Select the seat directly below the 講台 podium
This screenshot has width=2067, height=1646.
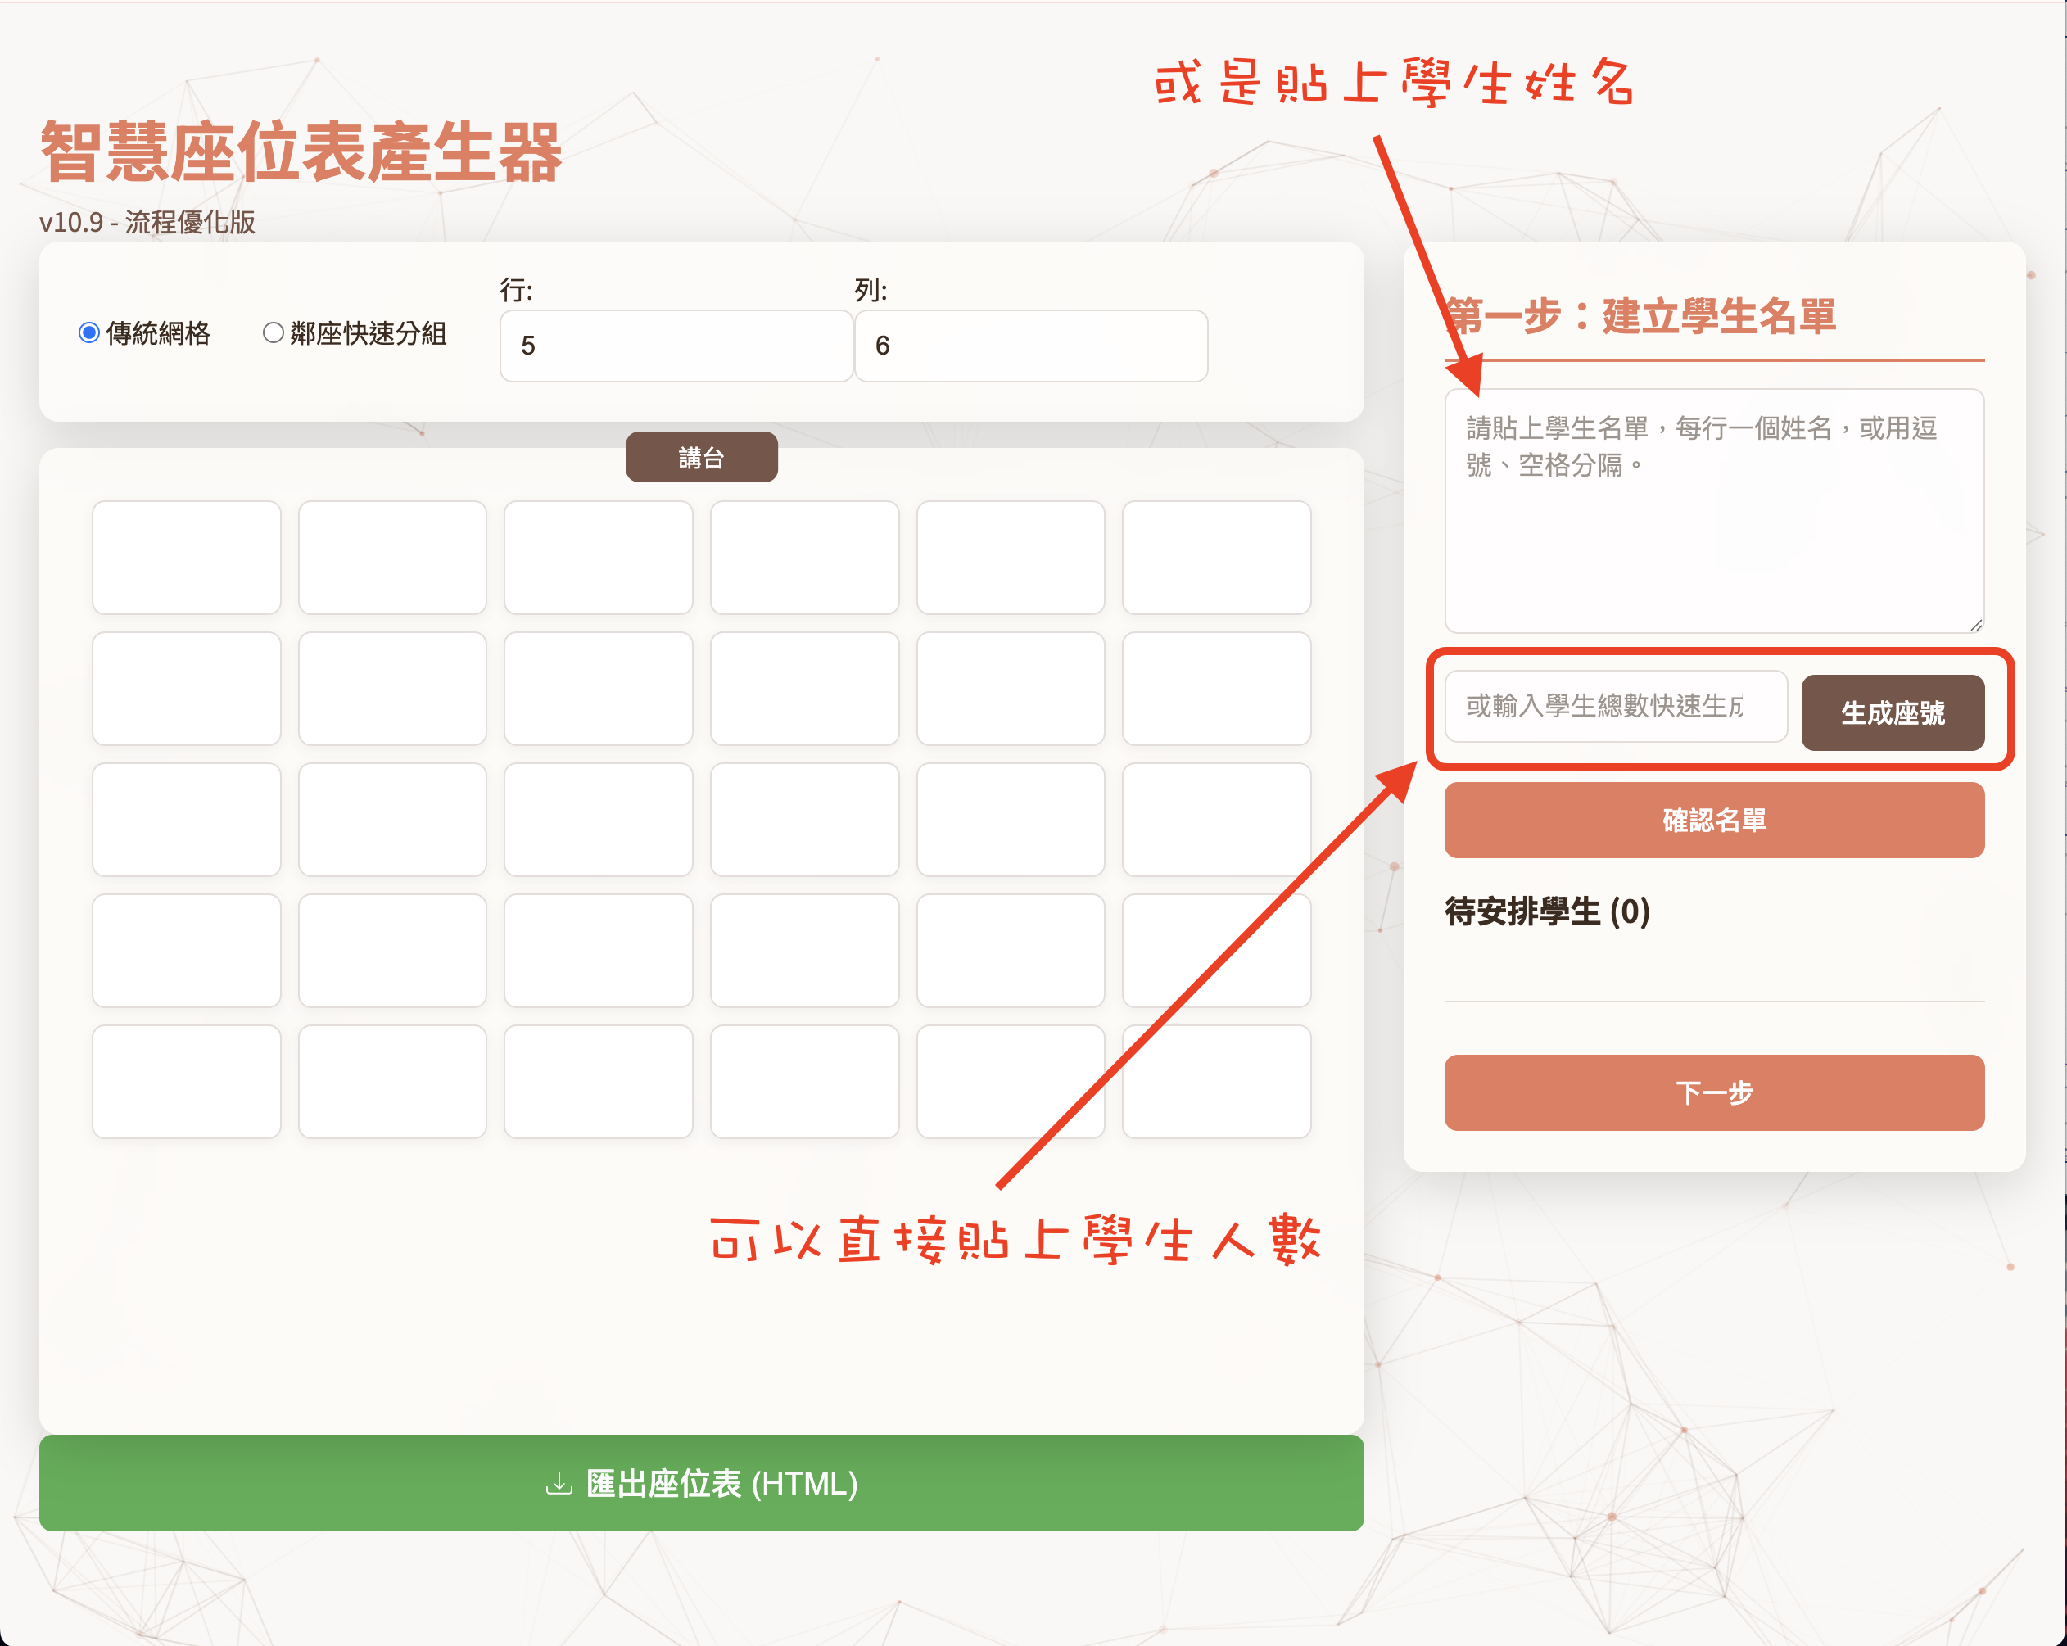point(599,557)
